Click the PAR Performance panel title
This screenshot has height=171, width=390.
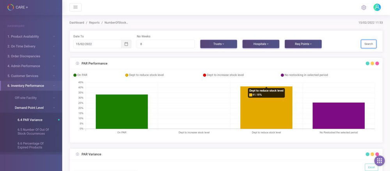(x=94, y=64)
